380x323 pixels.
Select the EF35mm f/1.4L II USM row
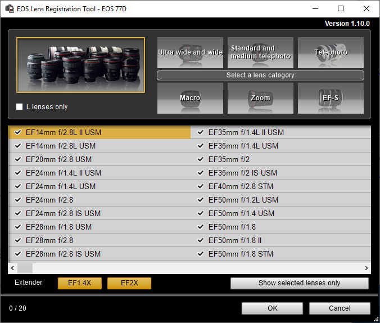[281, 132]
